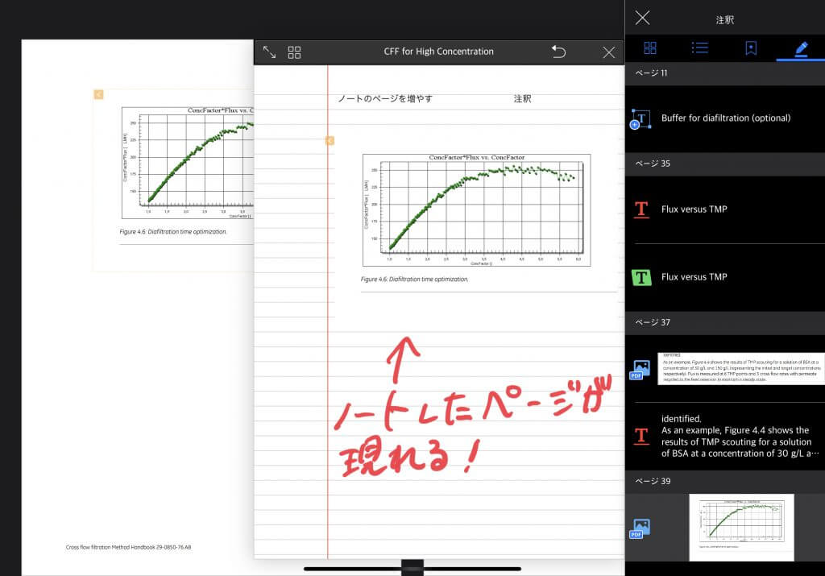
Task: Tap the orange link marker on the PDF page
Action: point(98,94)
